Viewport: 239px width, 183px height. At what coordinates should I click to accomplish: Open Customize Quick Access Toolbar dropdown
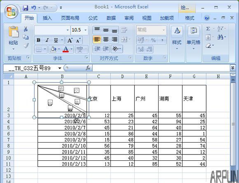61,7
